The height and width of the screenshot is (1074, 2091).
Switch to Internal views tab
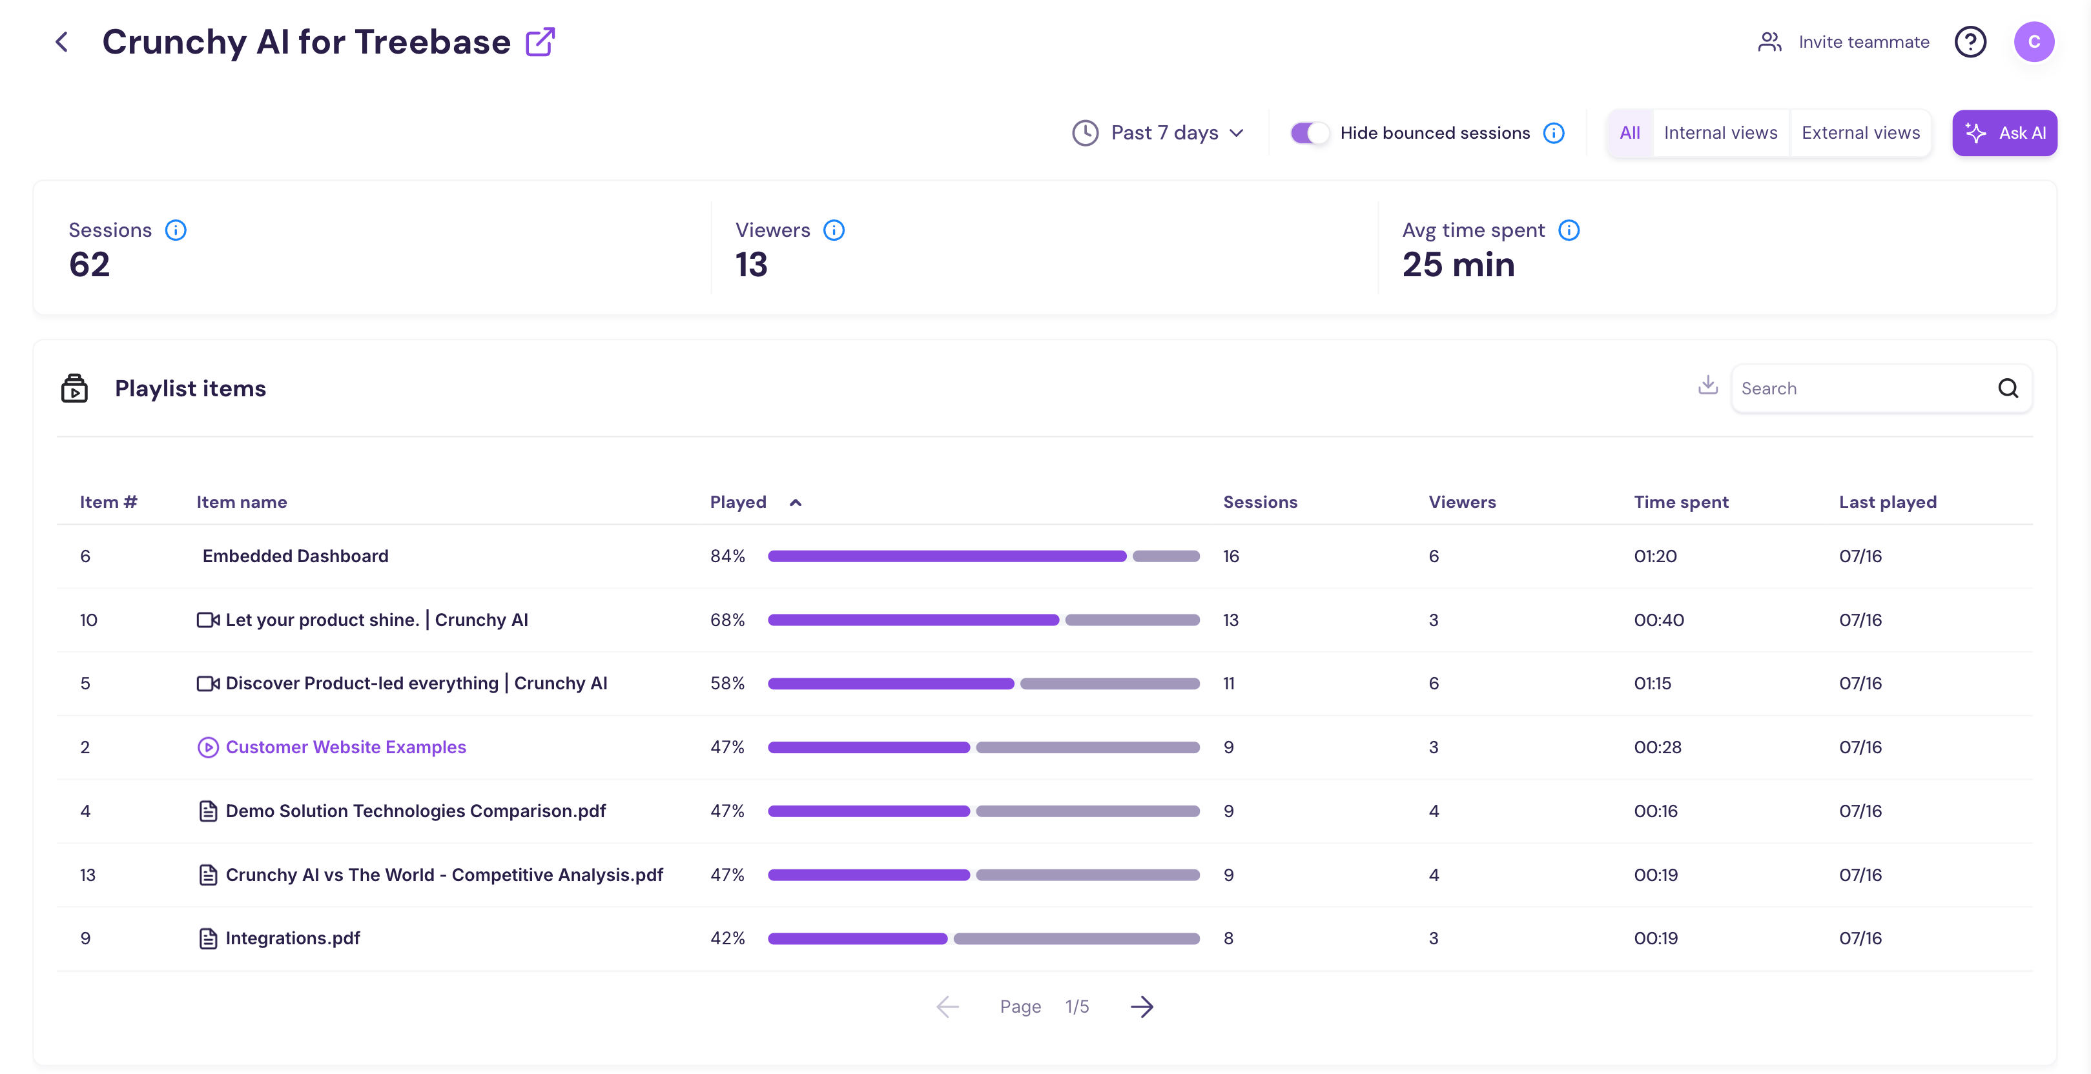point(1720,133)
